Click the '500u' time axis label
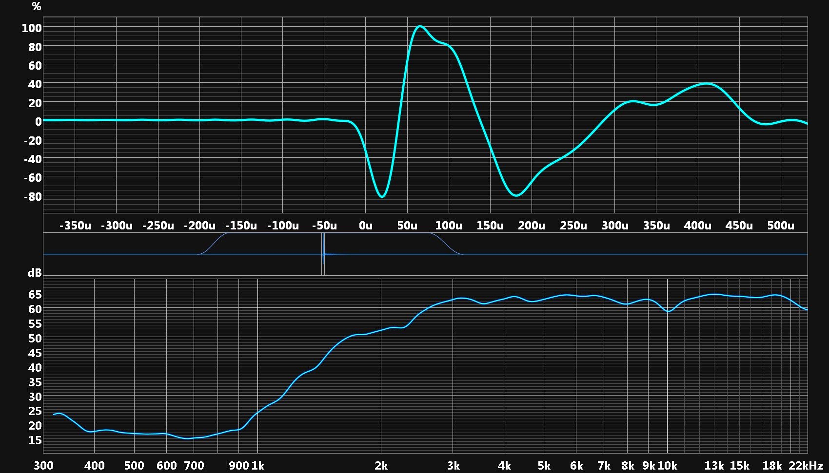Screen dimensions: 829x473 tap(781, 226)
